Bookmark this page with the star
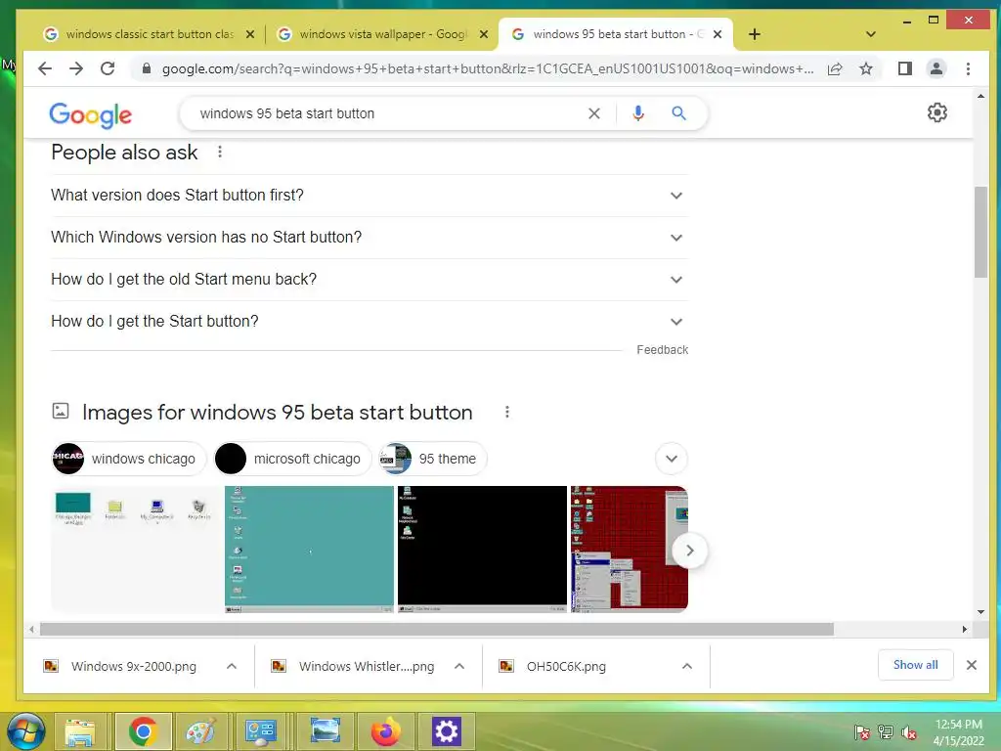 tap(866, 68)
